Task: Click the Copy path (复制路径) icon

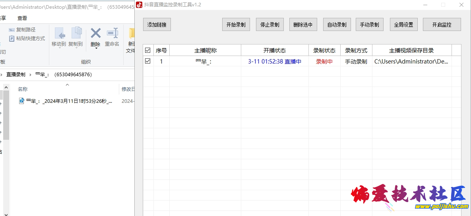Action: pos(12,30)
